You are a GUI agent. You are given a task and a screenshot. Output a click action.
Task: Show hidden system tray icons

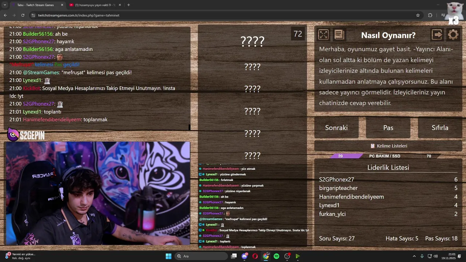(414, 256)
